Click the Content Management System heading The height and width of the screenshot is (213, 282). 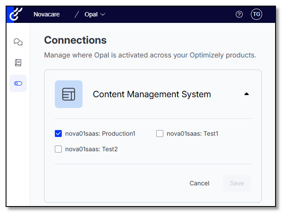(x=152, y=94)
